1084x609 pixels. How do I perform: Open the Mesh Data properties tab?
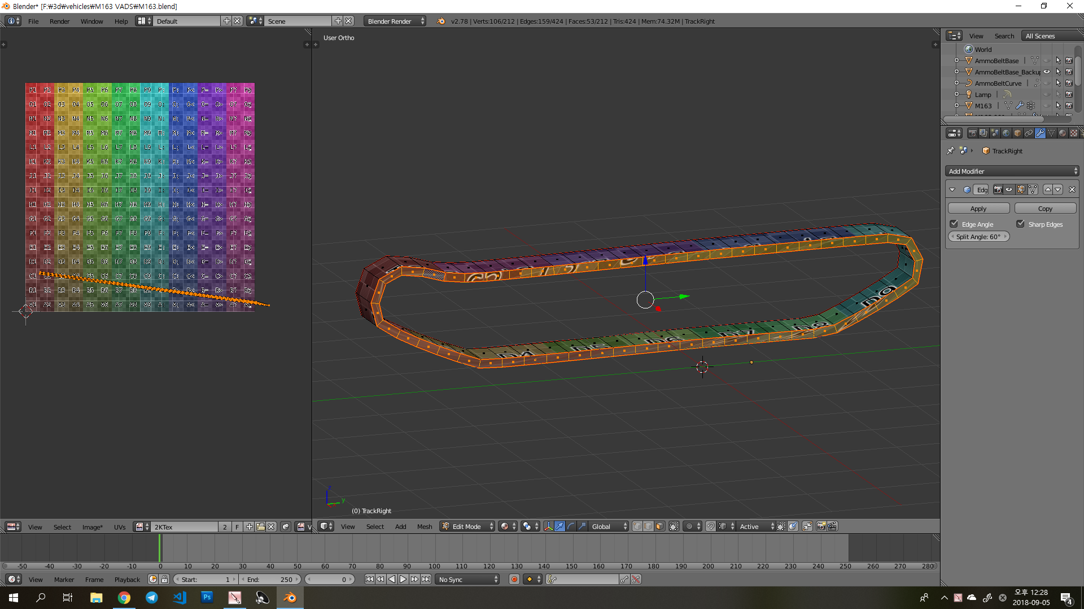1051,133
